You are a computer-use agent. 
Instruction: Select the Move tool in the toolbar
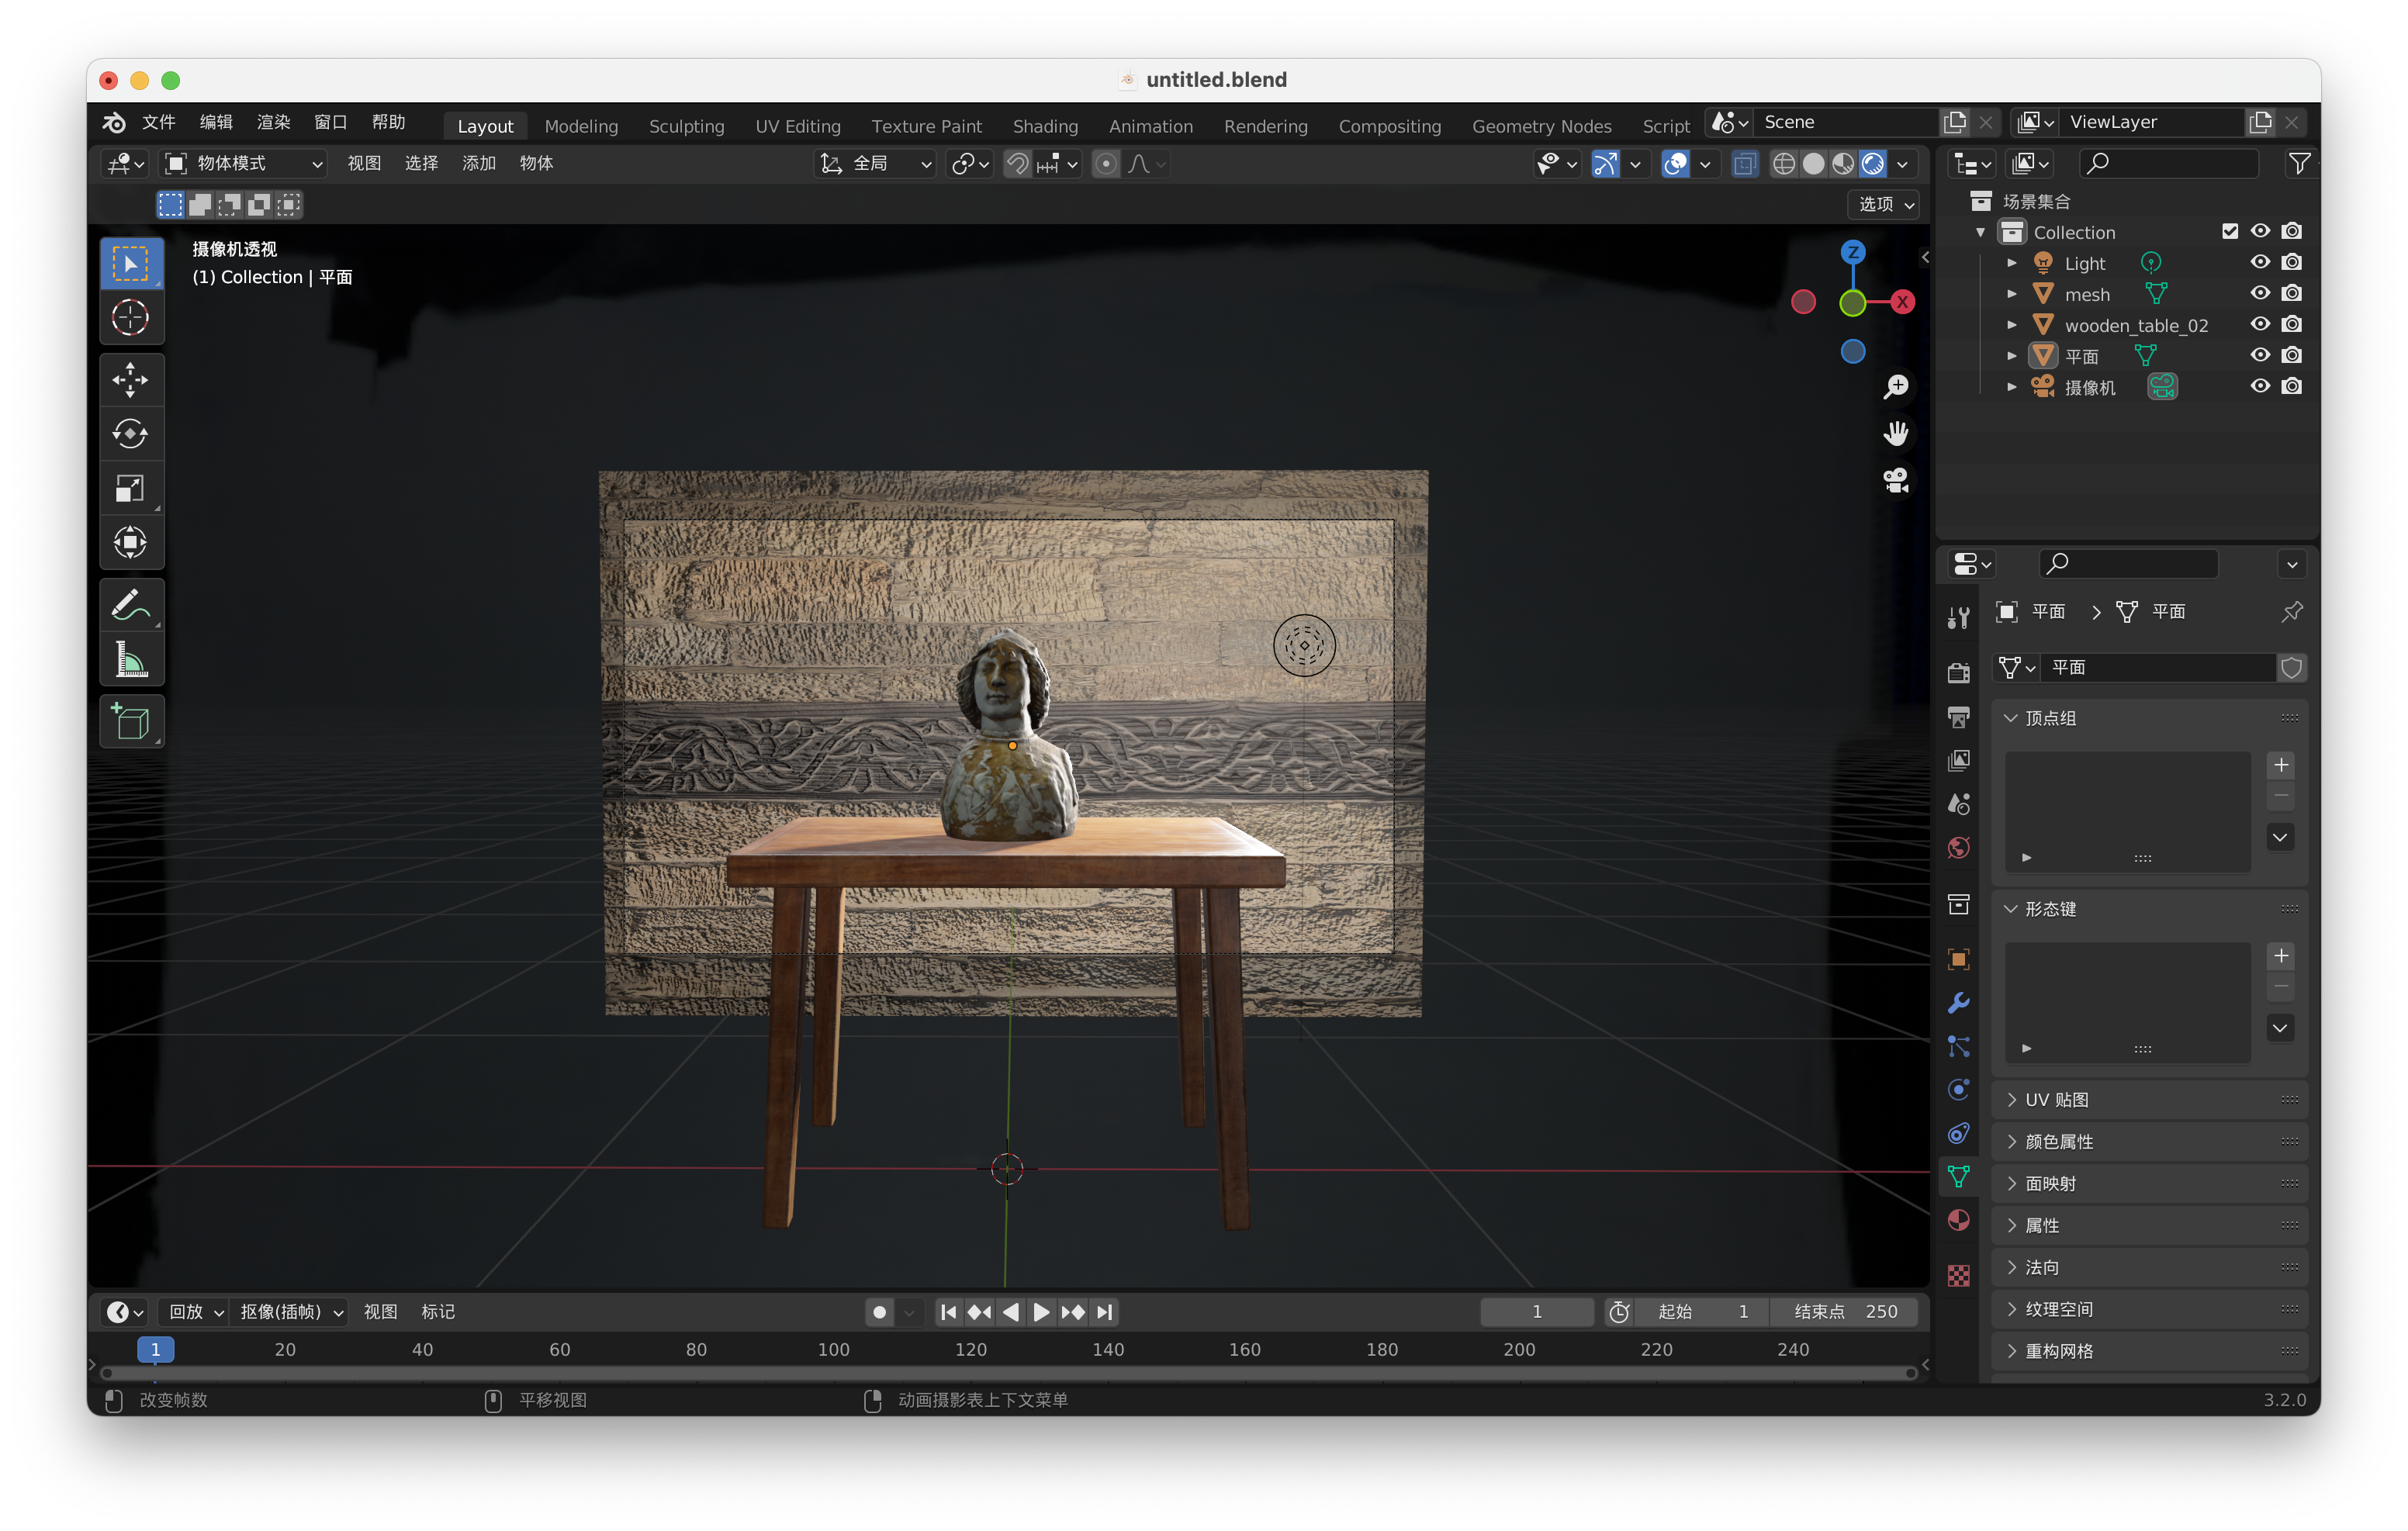point(131,379)
